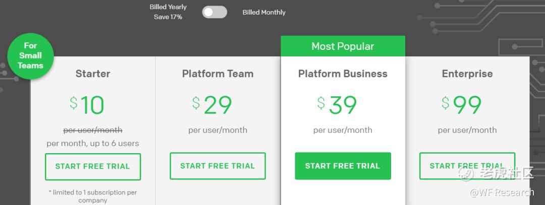The height and width of the screenshot is (205, 545).
Task: Select the Platform Team plan heading
Action: click(x=217, y=74)
